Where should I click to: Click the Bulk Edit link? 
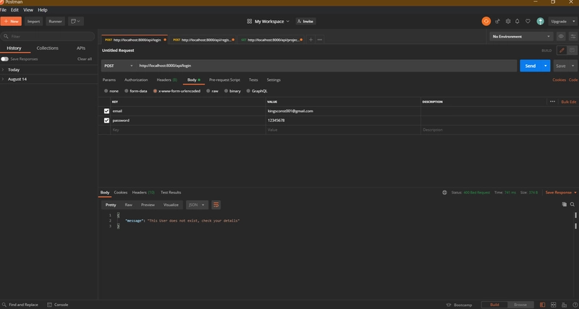click(x=569, y=102)
